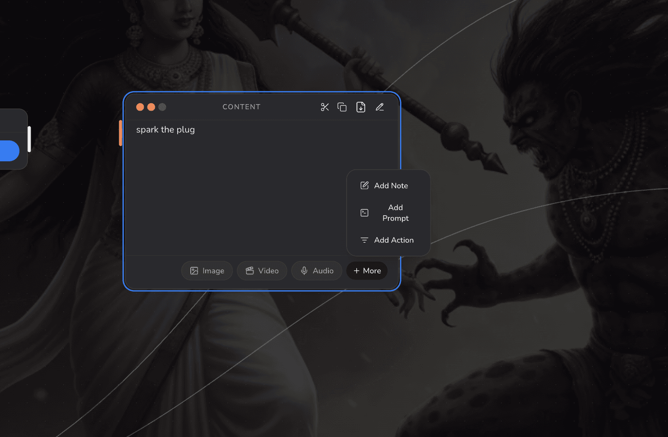Click the red window dot
The height and width of the screenshot is (437, 668).
point(140,107)
